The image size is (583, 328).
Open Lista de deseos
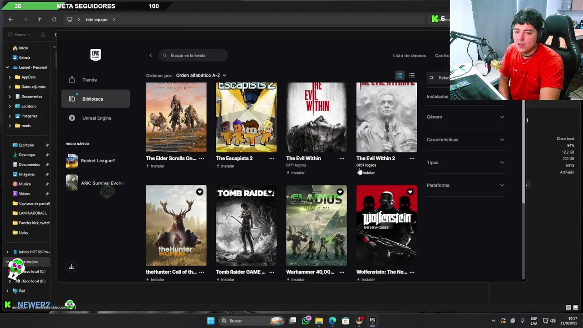point(409,56)
